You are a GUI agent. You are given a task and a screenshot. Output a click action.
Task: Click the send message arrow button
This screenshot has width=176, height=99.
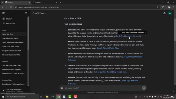(144, 88)
